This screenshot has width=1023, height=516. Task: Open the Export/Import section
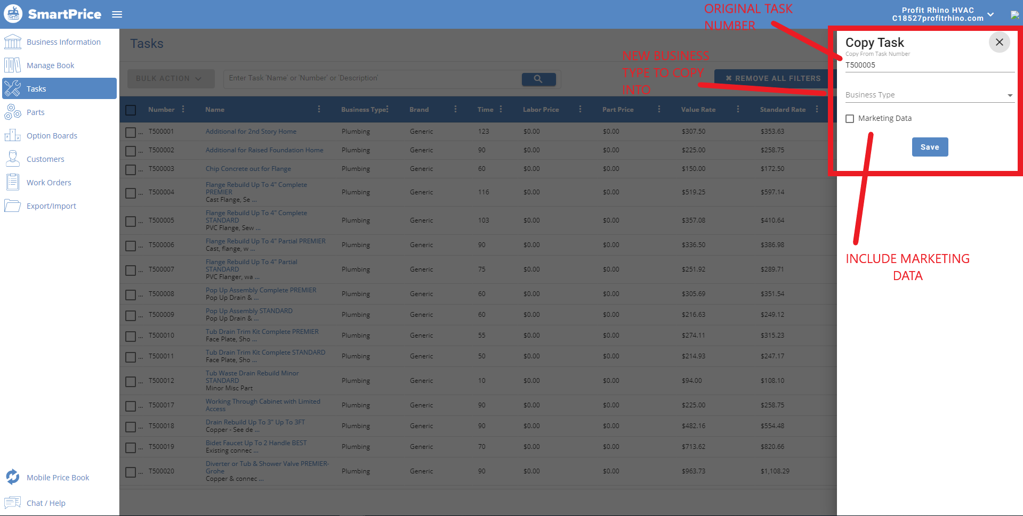(12, 206)
